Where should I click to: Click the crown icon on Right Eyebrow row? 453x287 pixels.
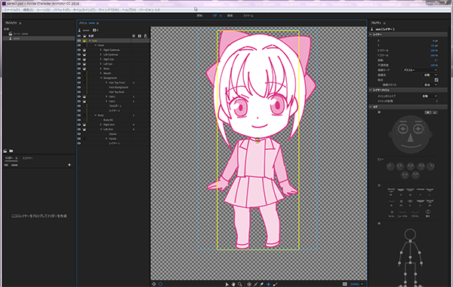[x=85, y=50]
